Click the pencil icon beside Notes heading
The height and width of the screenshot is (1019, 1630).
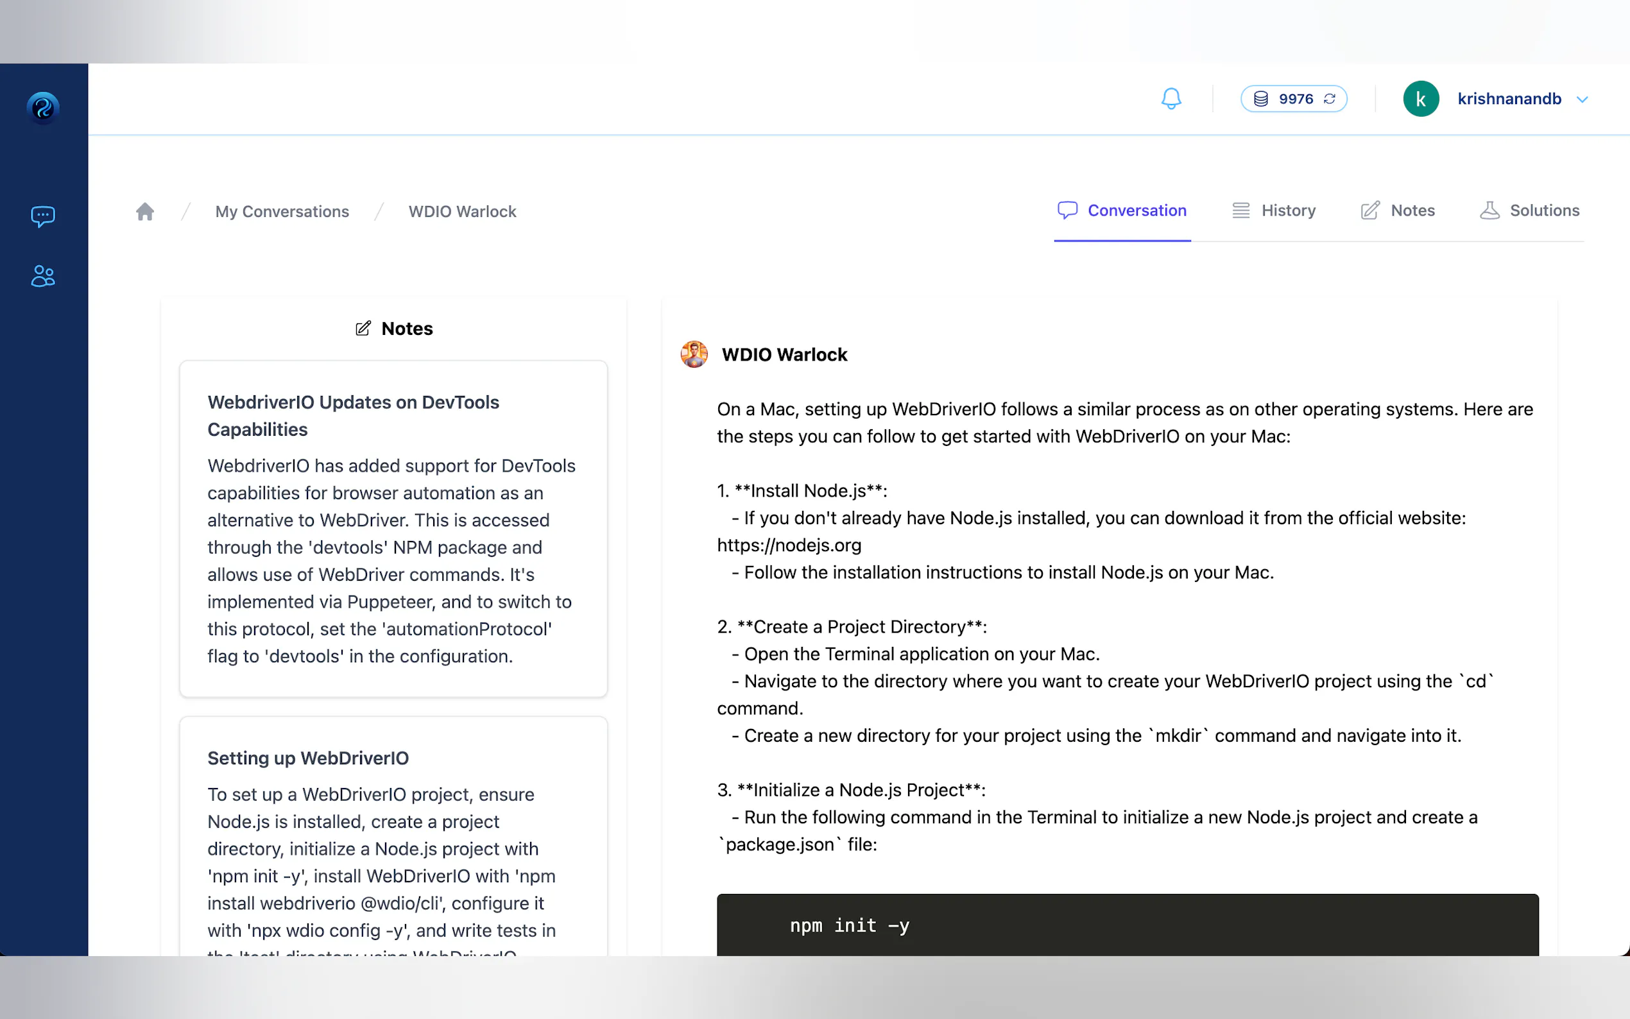363,328
